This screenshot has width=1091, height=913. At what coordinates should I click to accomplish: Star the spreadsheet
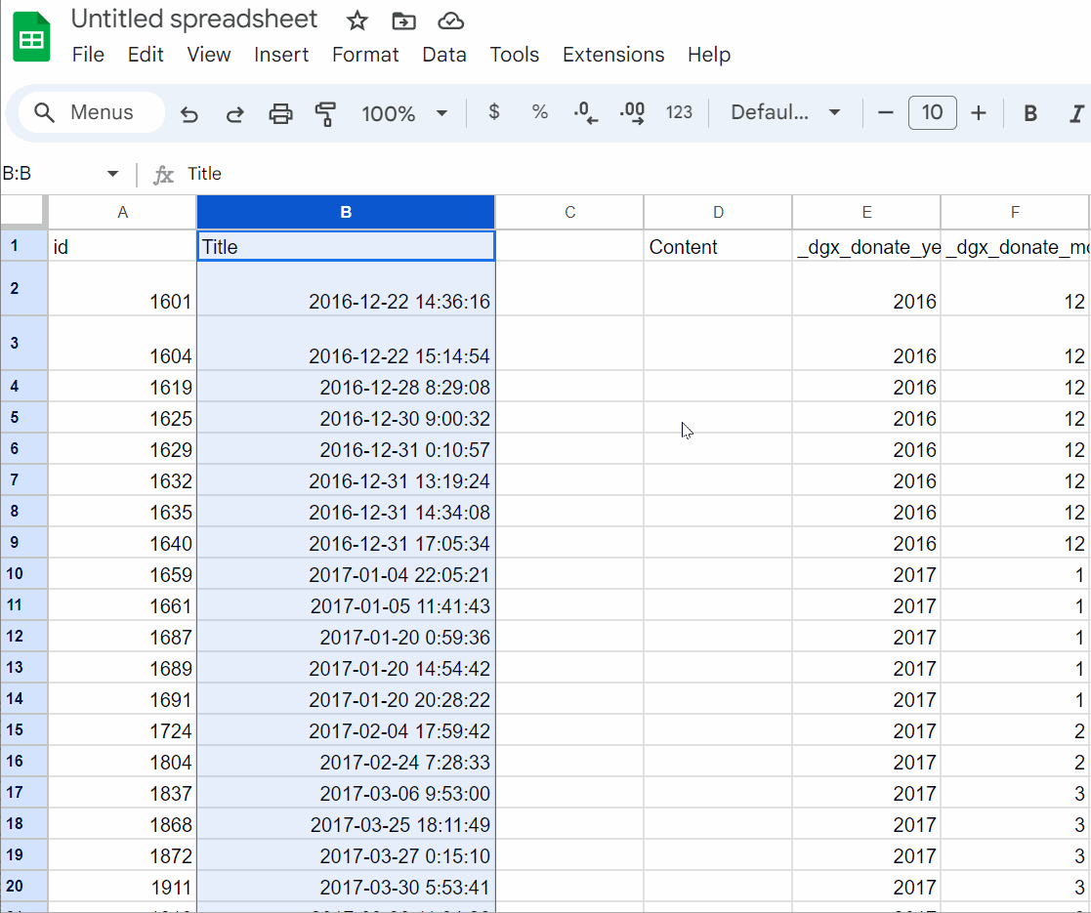357,20
